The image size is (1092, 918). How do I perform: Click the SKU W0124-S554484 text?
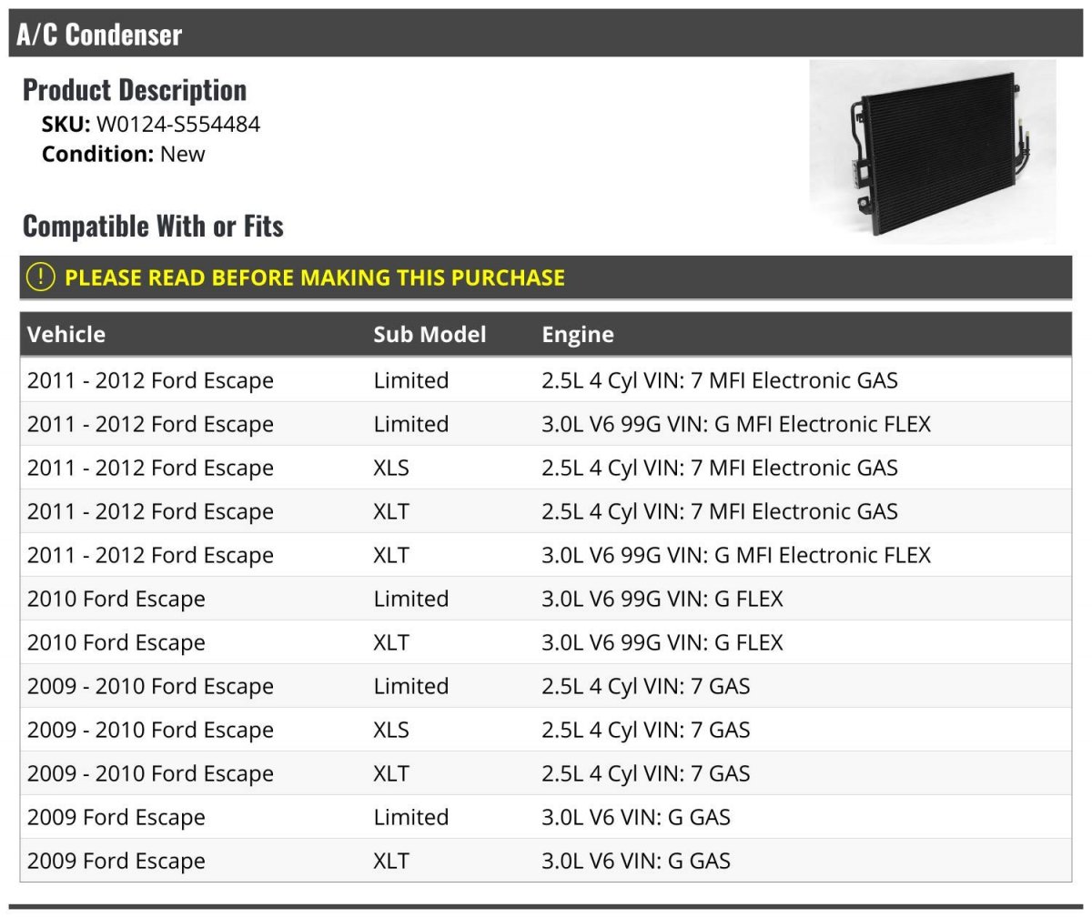point(151,124)
